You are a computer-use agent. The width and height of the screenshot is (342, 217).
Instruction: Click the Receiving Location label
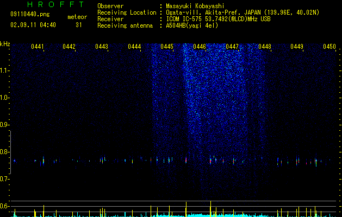coord(127,12)
